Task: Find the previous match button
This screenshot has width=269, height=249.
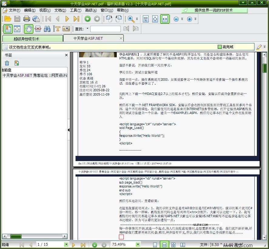Action: 126,29
